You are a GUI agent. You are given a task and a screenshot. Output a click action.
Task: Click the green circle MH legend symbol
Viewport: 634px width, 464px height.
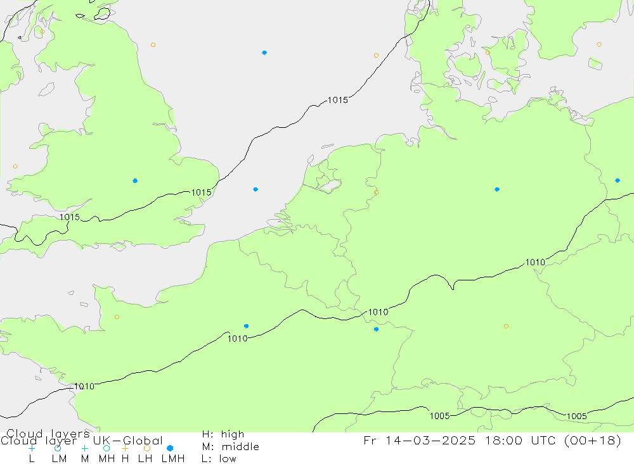[107, 448]
